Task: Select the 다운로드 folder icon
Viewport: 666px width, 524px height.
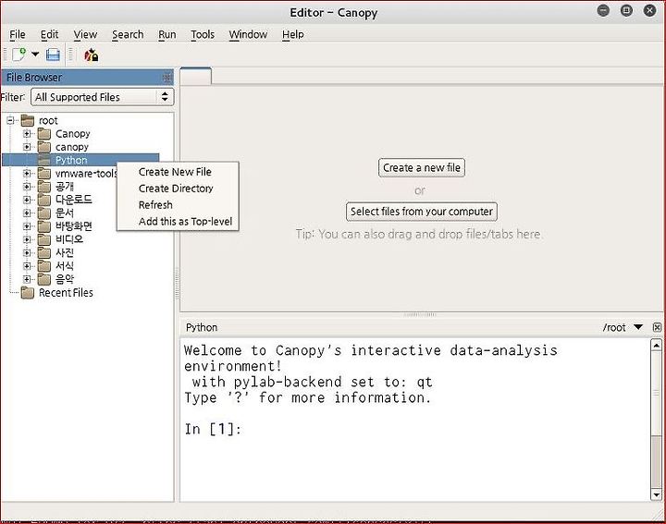Action: (44, 200)
